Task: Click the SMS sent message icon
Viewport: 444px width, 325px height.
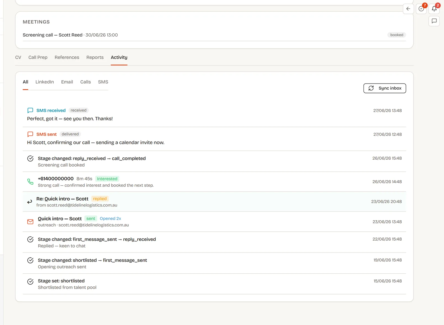Action: [x=30, y=134]
